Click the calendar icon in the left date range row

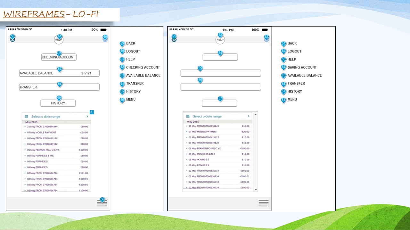pos(27,117)
